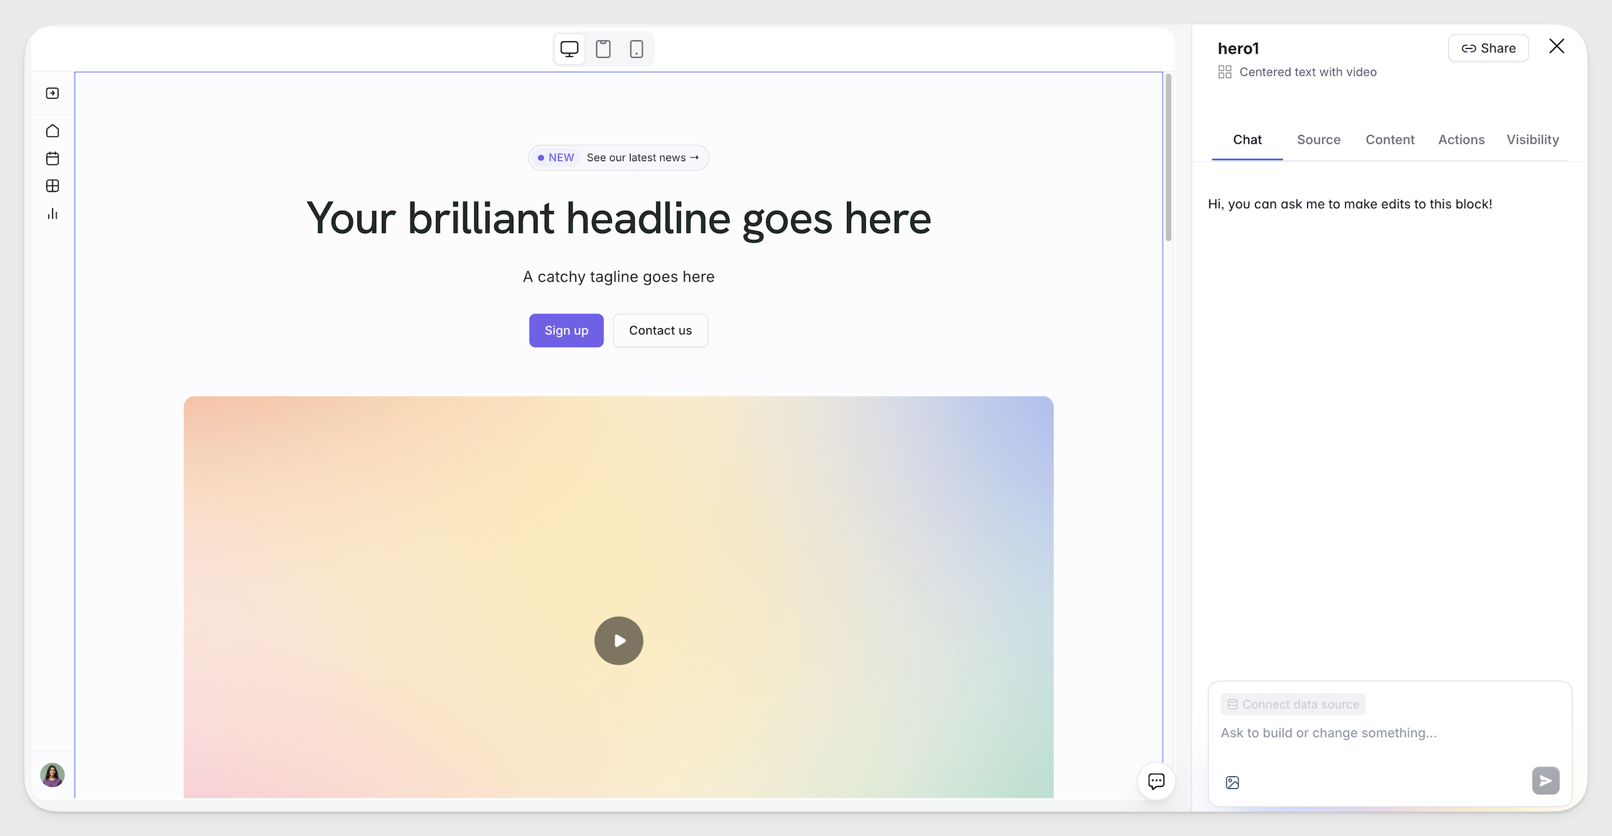Open the Home icon in sidebar
Viewport: 1612px width, 836px height.
52,131
